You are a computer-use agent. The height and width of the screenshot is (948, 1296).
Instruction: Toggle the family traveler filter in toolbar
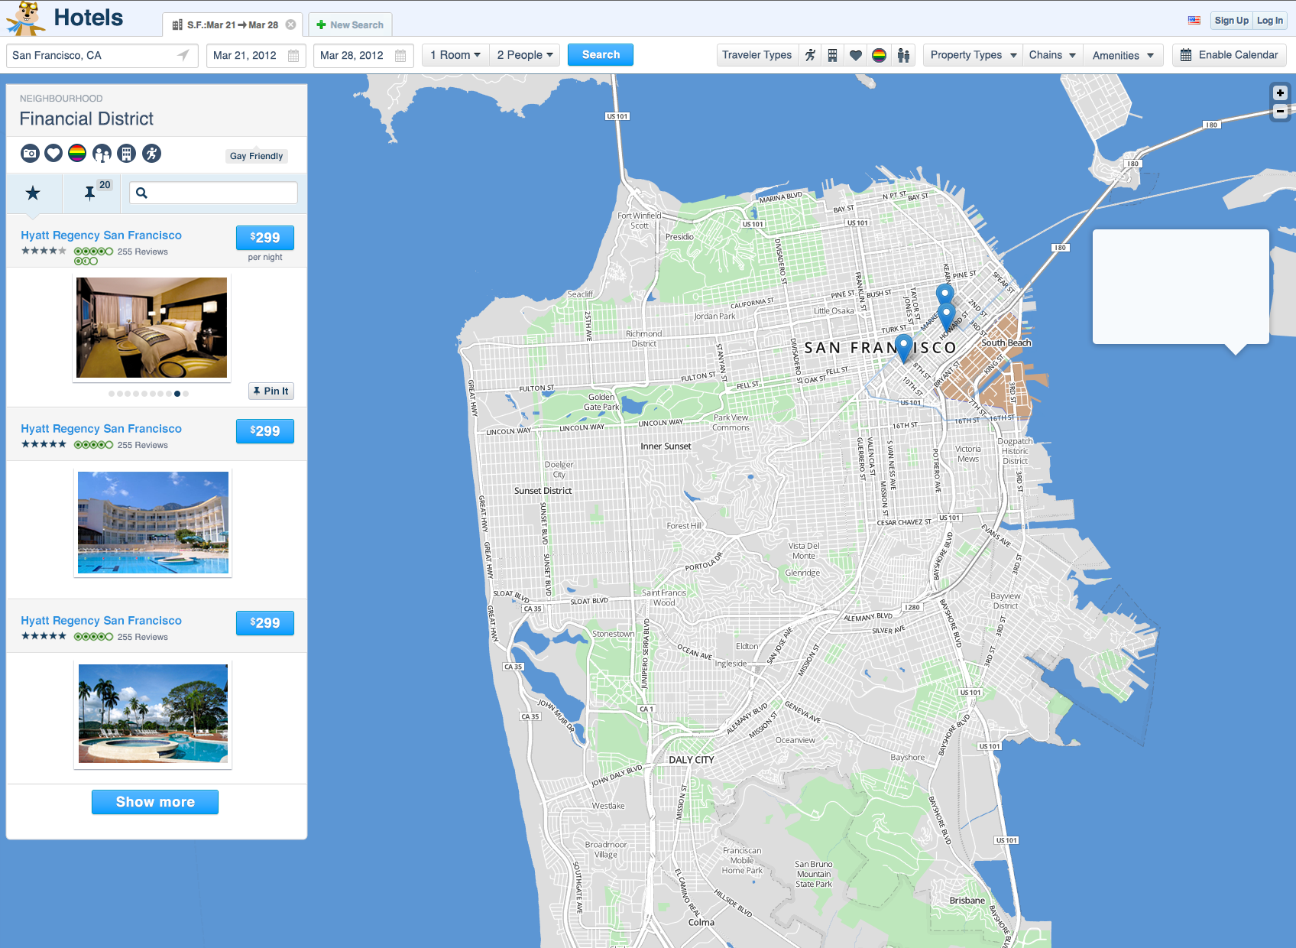pyautogui.click(x=903, y=55)
